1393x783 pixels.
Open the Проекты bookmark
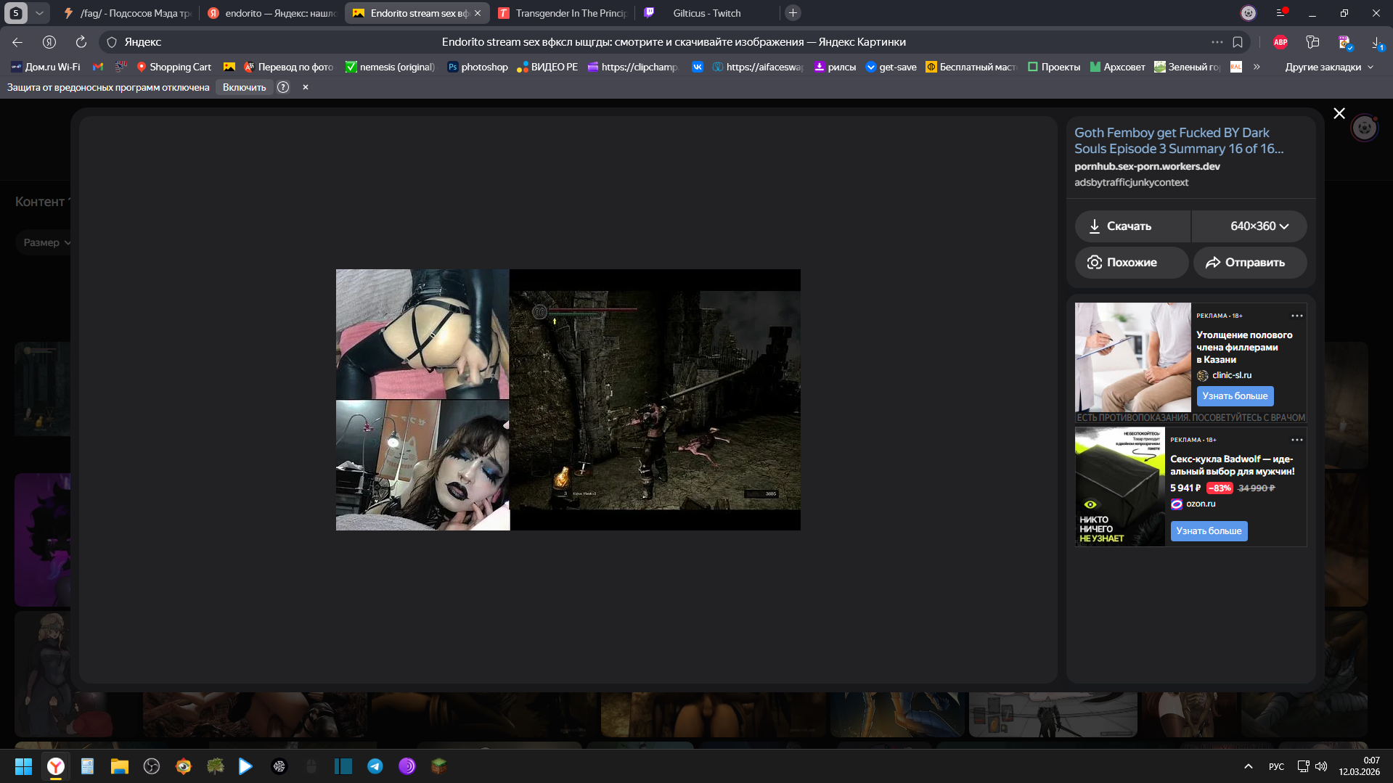pos(1054,67)
